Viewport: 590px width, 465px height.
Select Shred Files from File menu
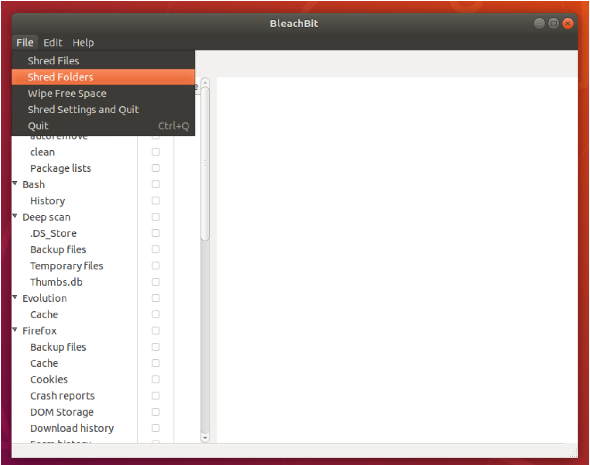point(53,61)
